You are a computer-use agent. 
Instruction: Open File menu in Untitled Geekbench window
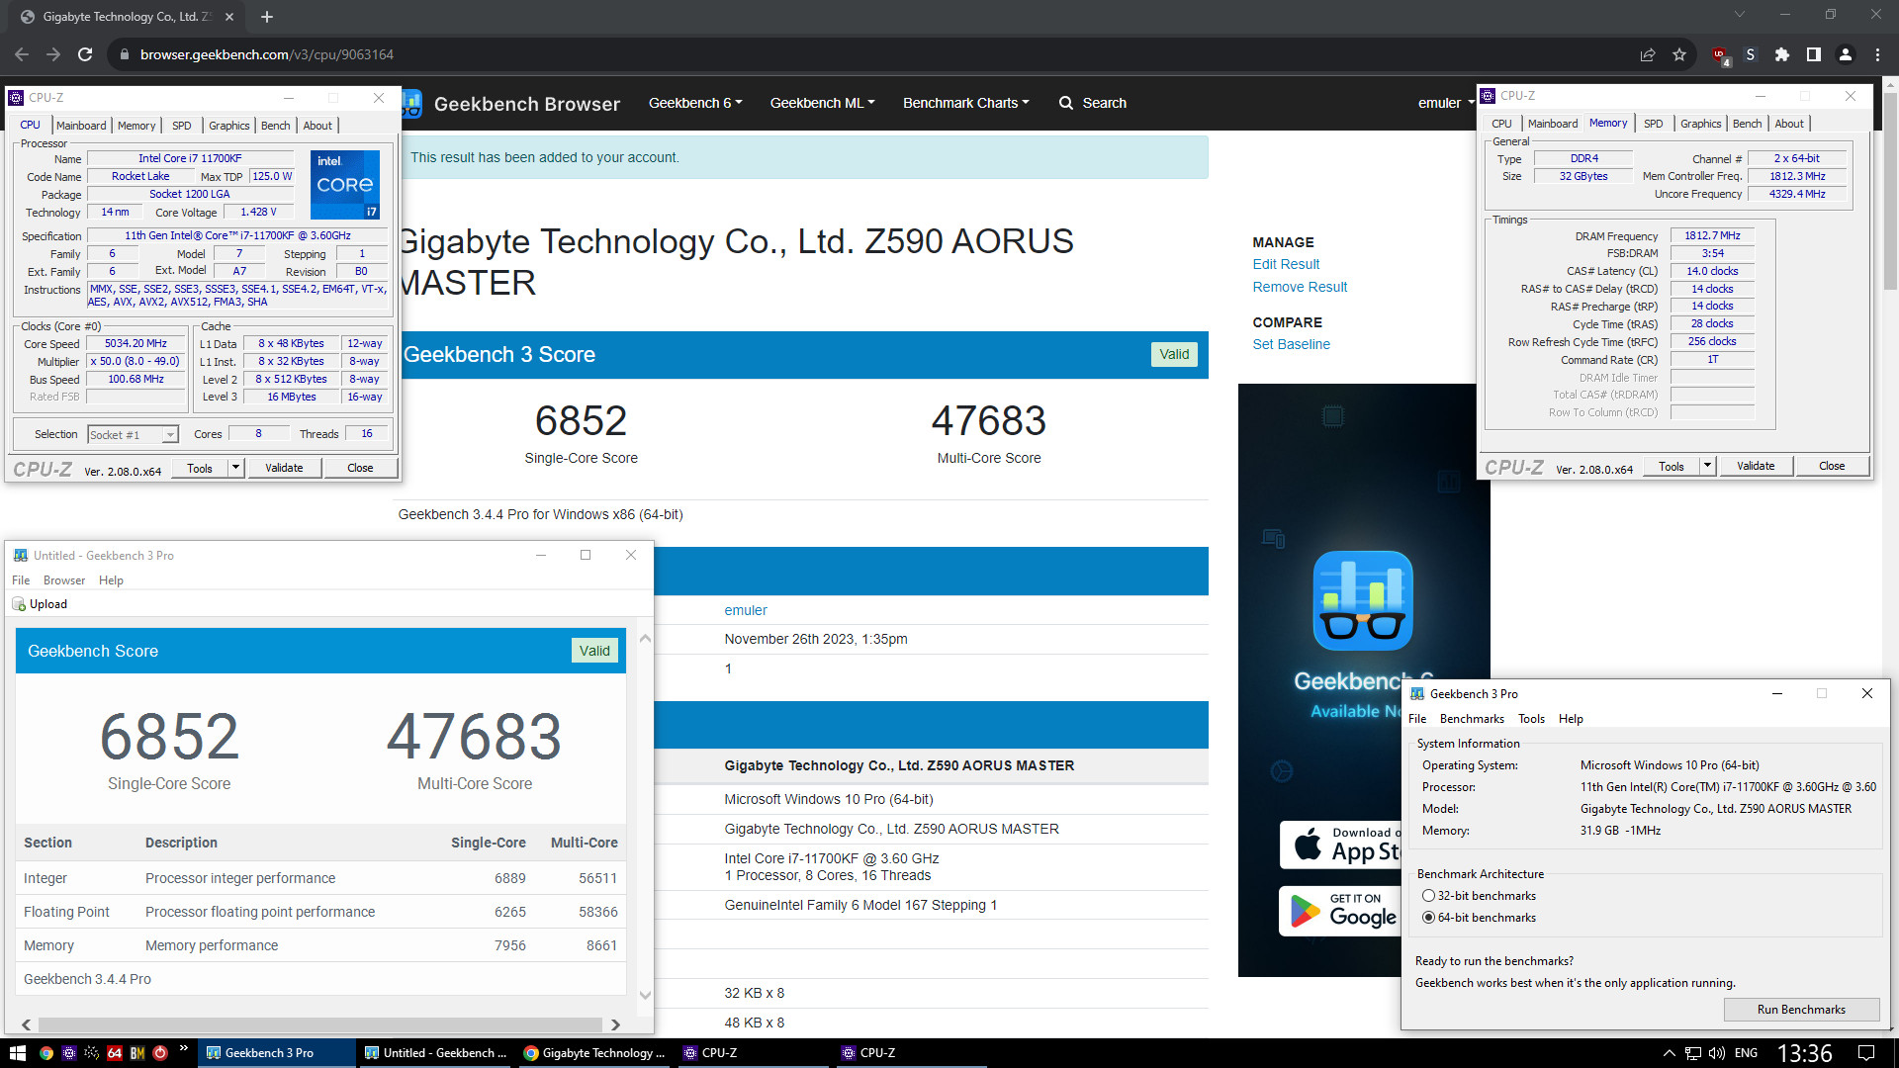pos(21,580)
